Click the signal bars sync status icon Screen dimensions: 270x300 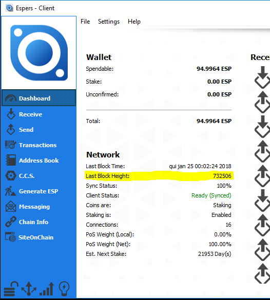point(47,289)
